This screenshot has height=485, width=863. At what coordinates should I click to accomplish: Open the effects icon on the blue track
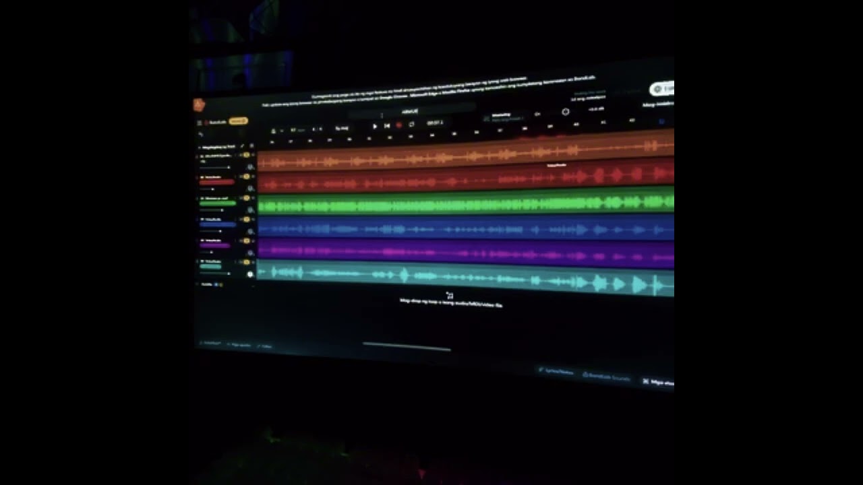[250, 231]
